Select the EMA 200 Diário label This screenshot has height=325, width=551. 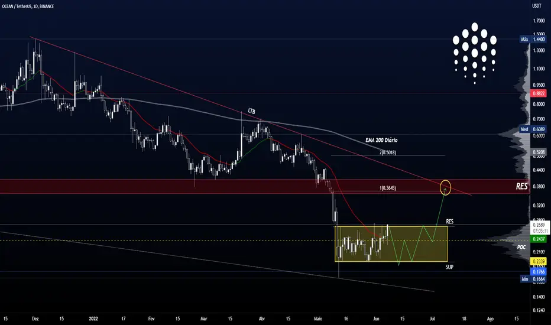[381, 140]
